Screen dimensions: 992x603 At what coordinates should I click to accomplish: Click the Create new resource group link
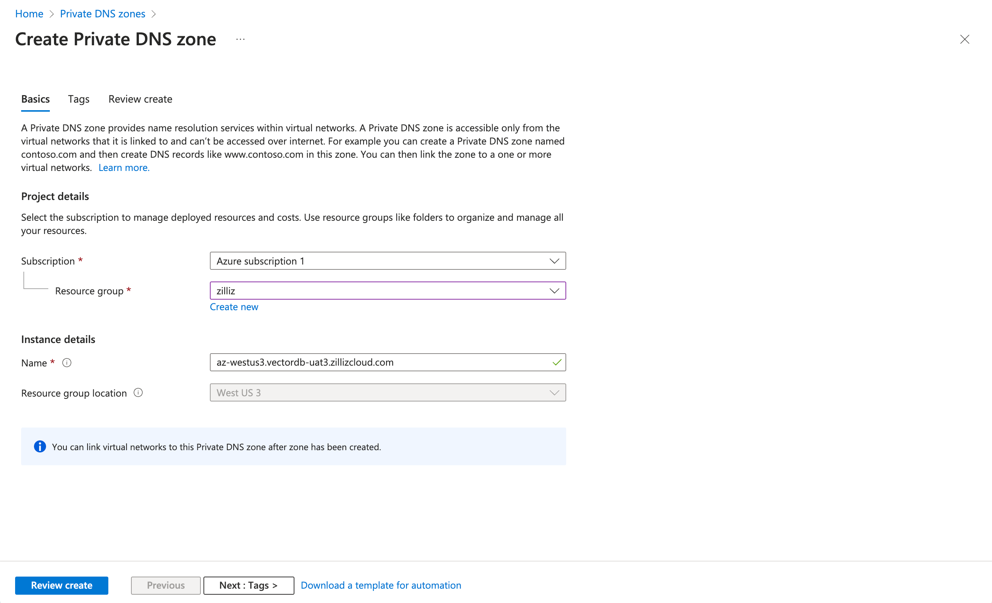click(234, 307)
